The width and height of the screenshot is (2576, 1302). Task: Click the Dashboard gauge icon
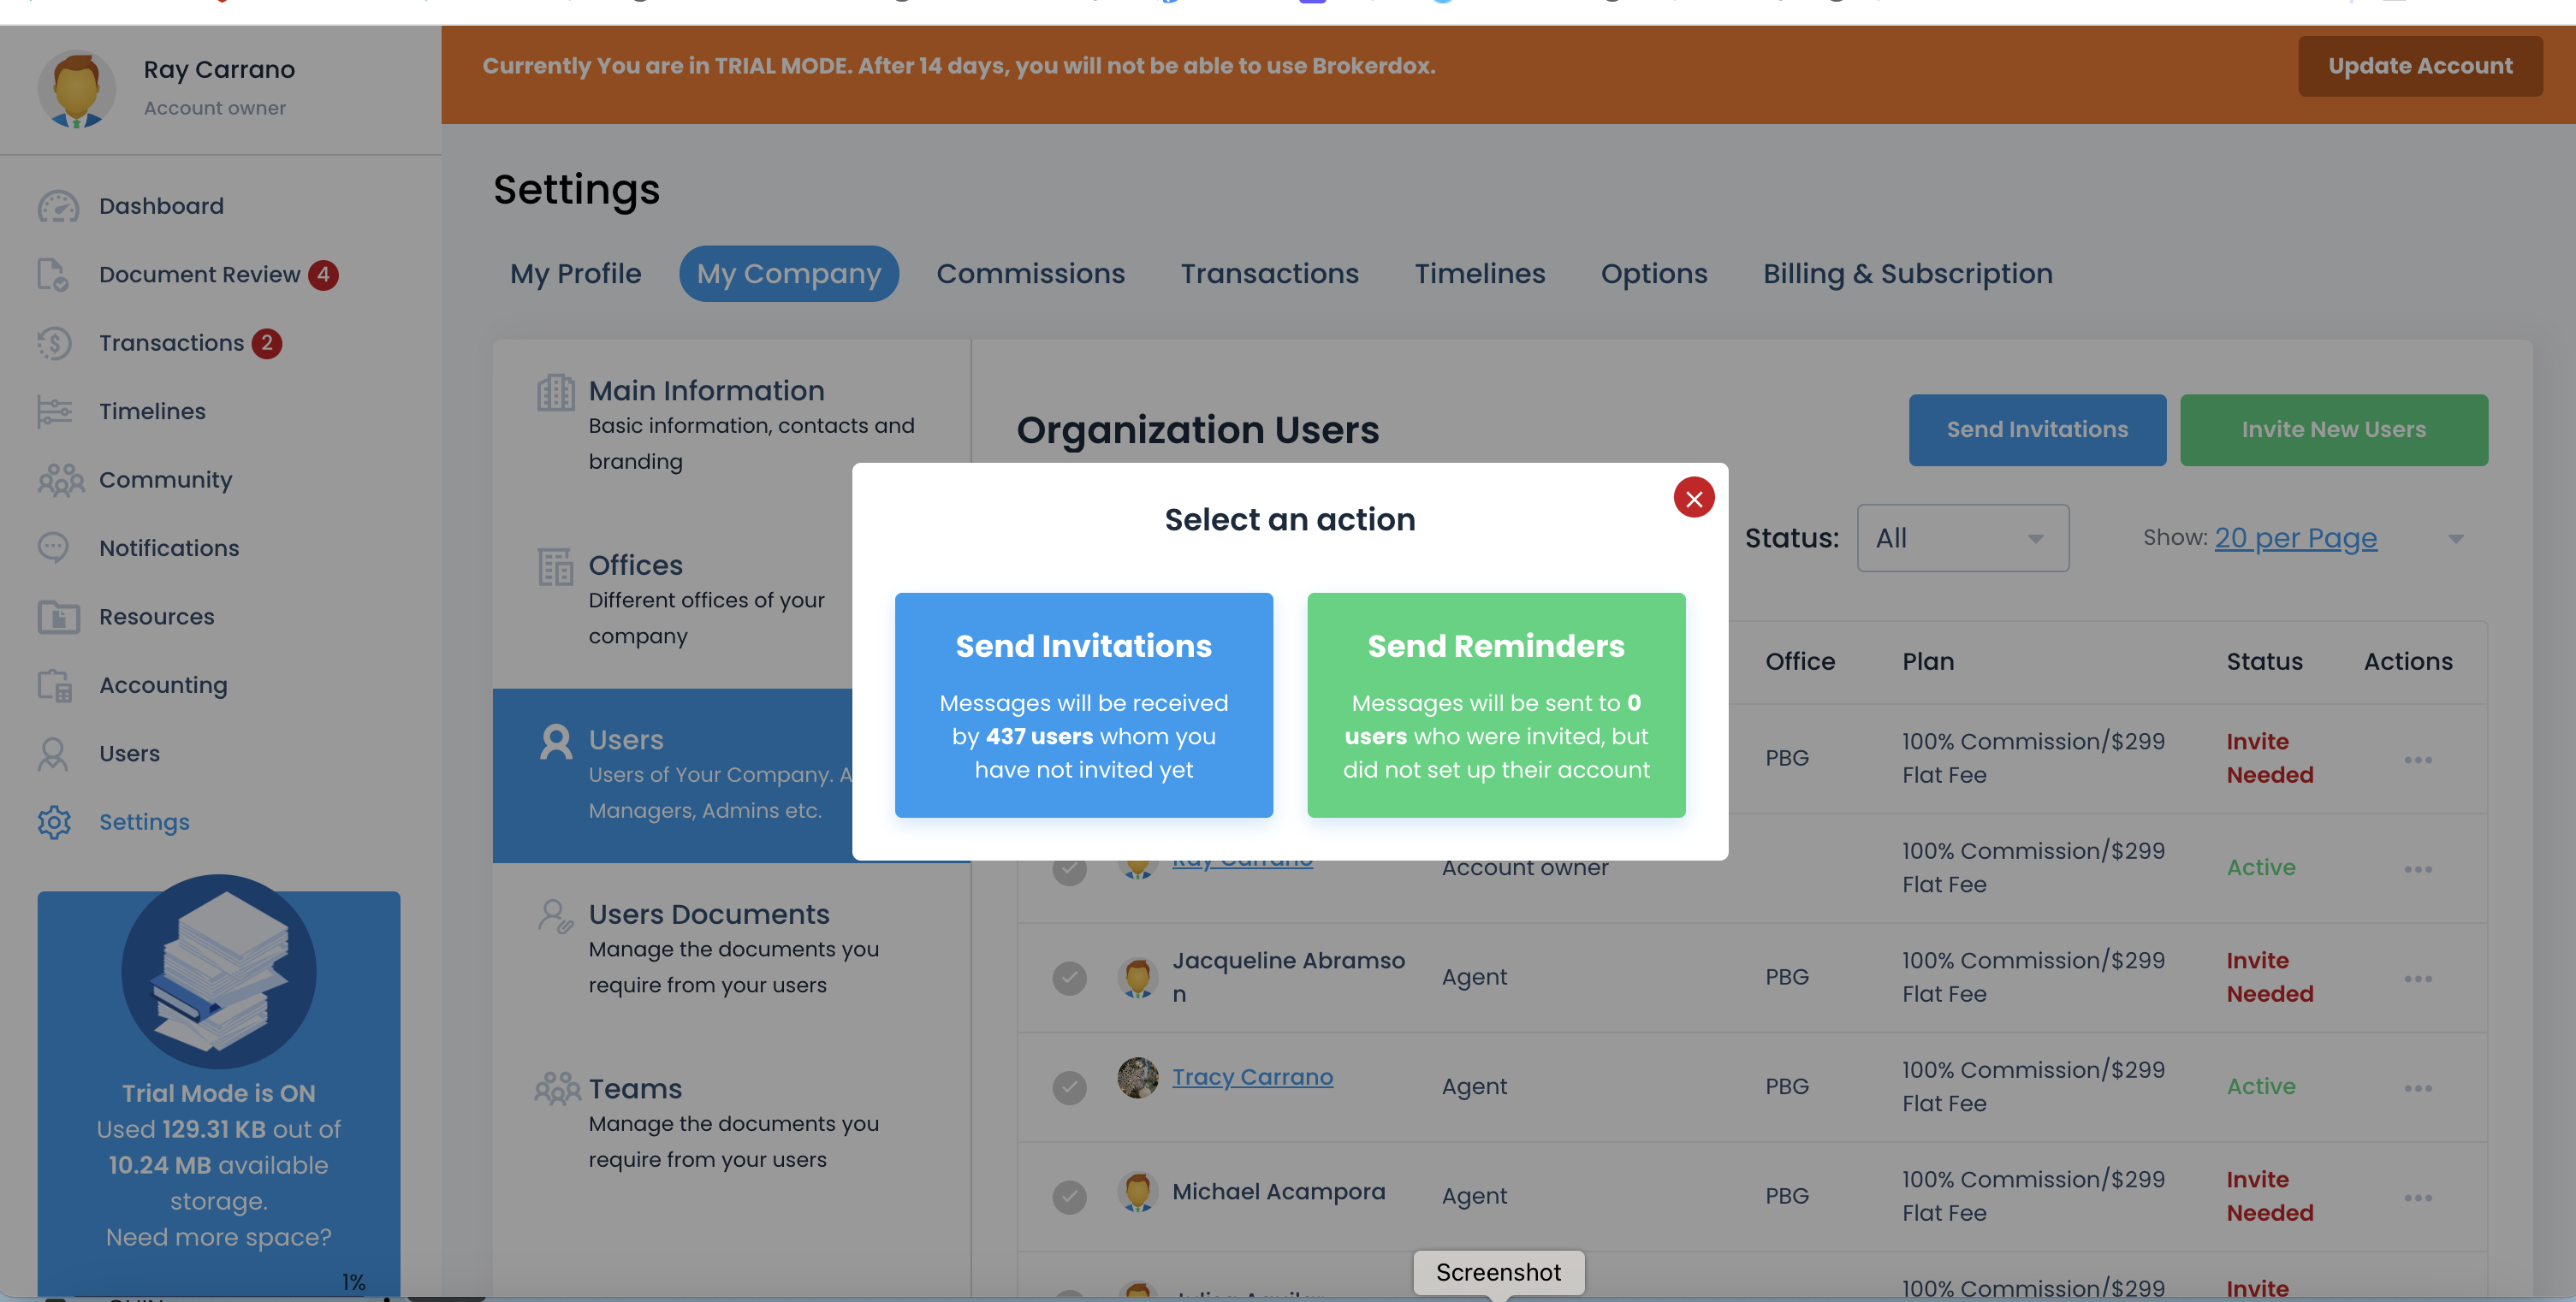pyautogui.click(x=57, y=207)
